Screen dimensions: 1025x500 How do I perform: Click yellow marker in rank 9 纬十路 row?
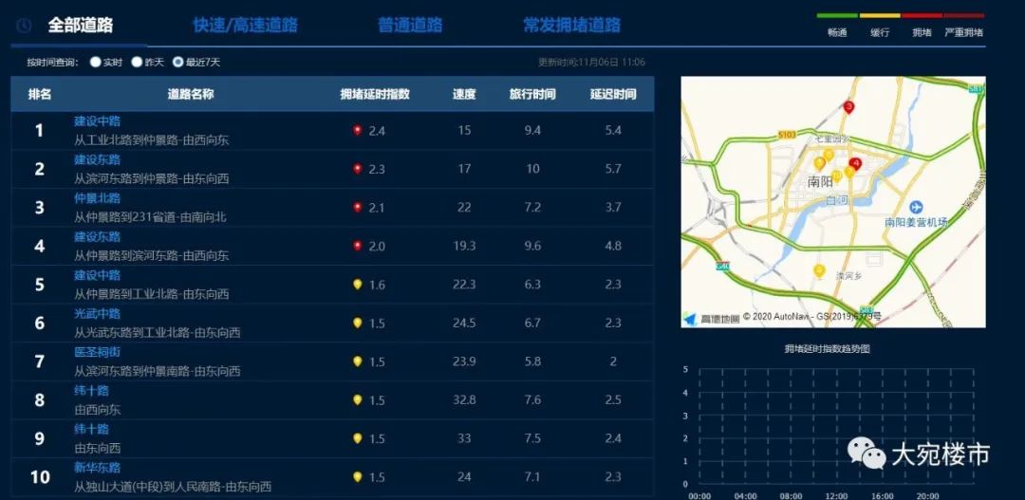click(x=357, y=438)
